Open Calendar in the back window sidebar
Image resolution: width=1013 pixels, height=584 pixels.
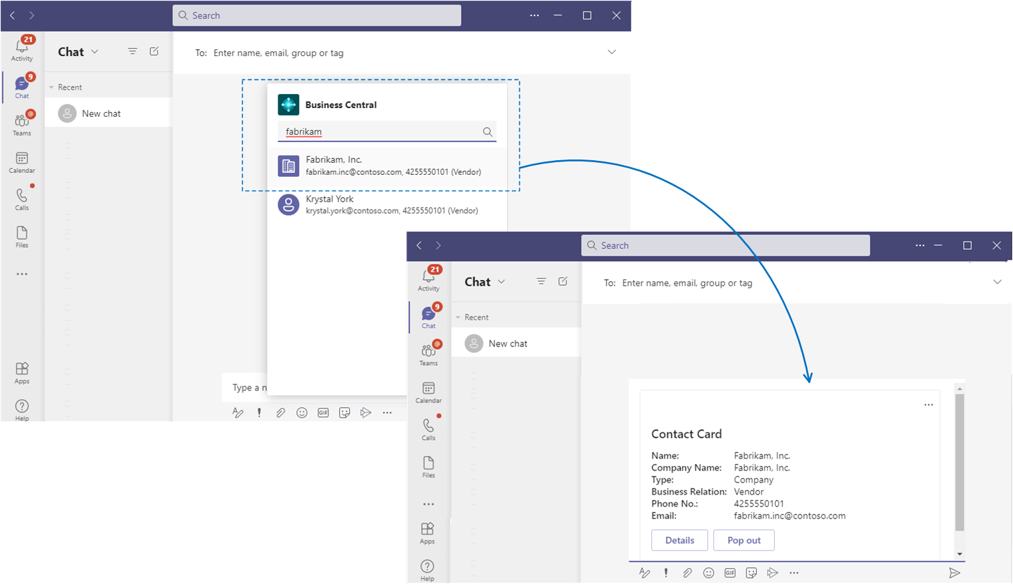(22, 162)
